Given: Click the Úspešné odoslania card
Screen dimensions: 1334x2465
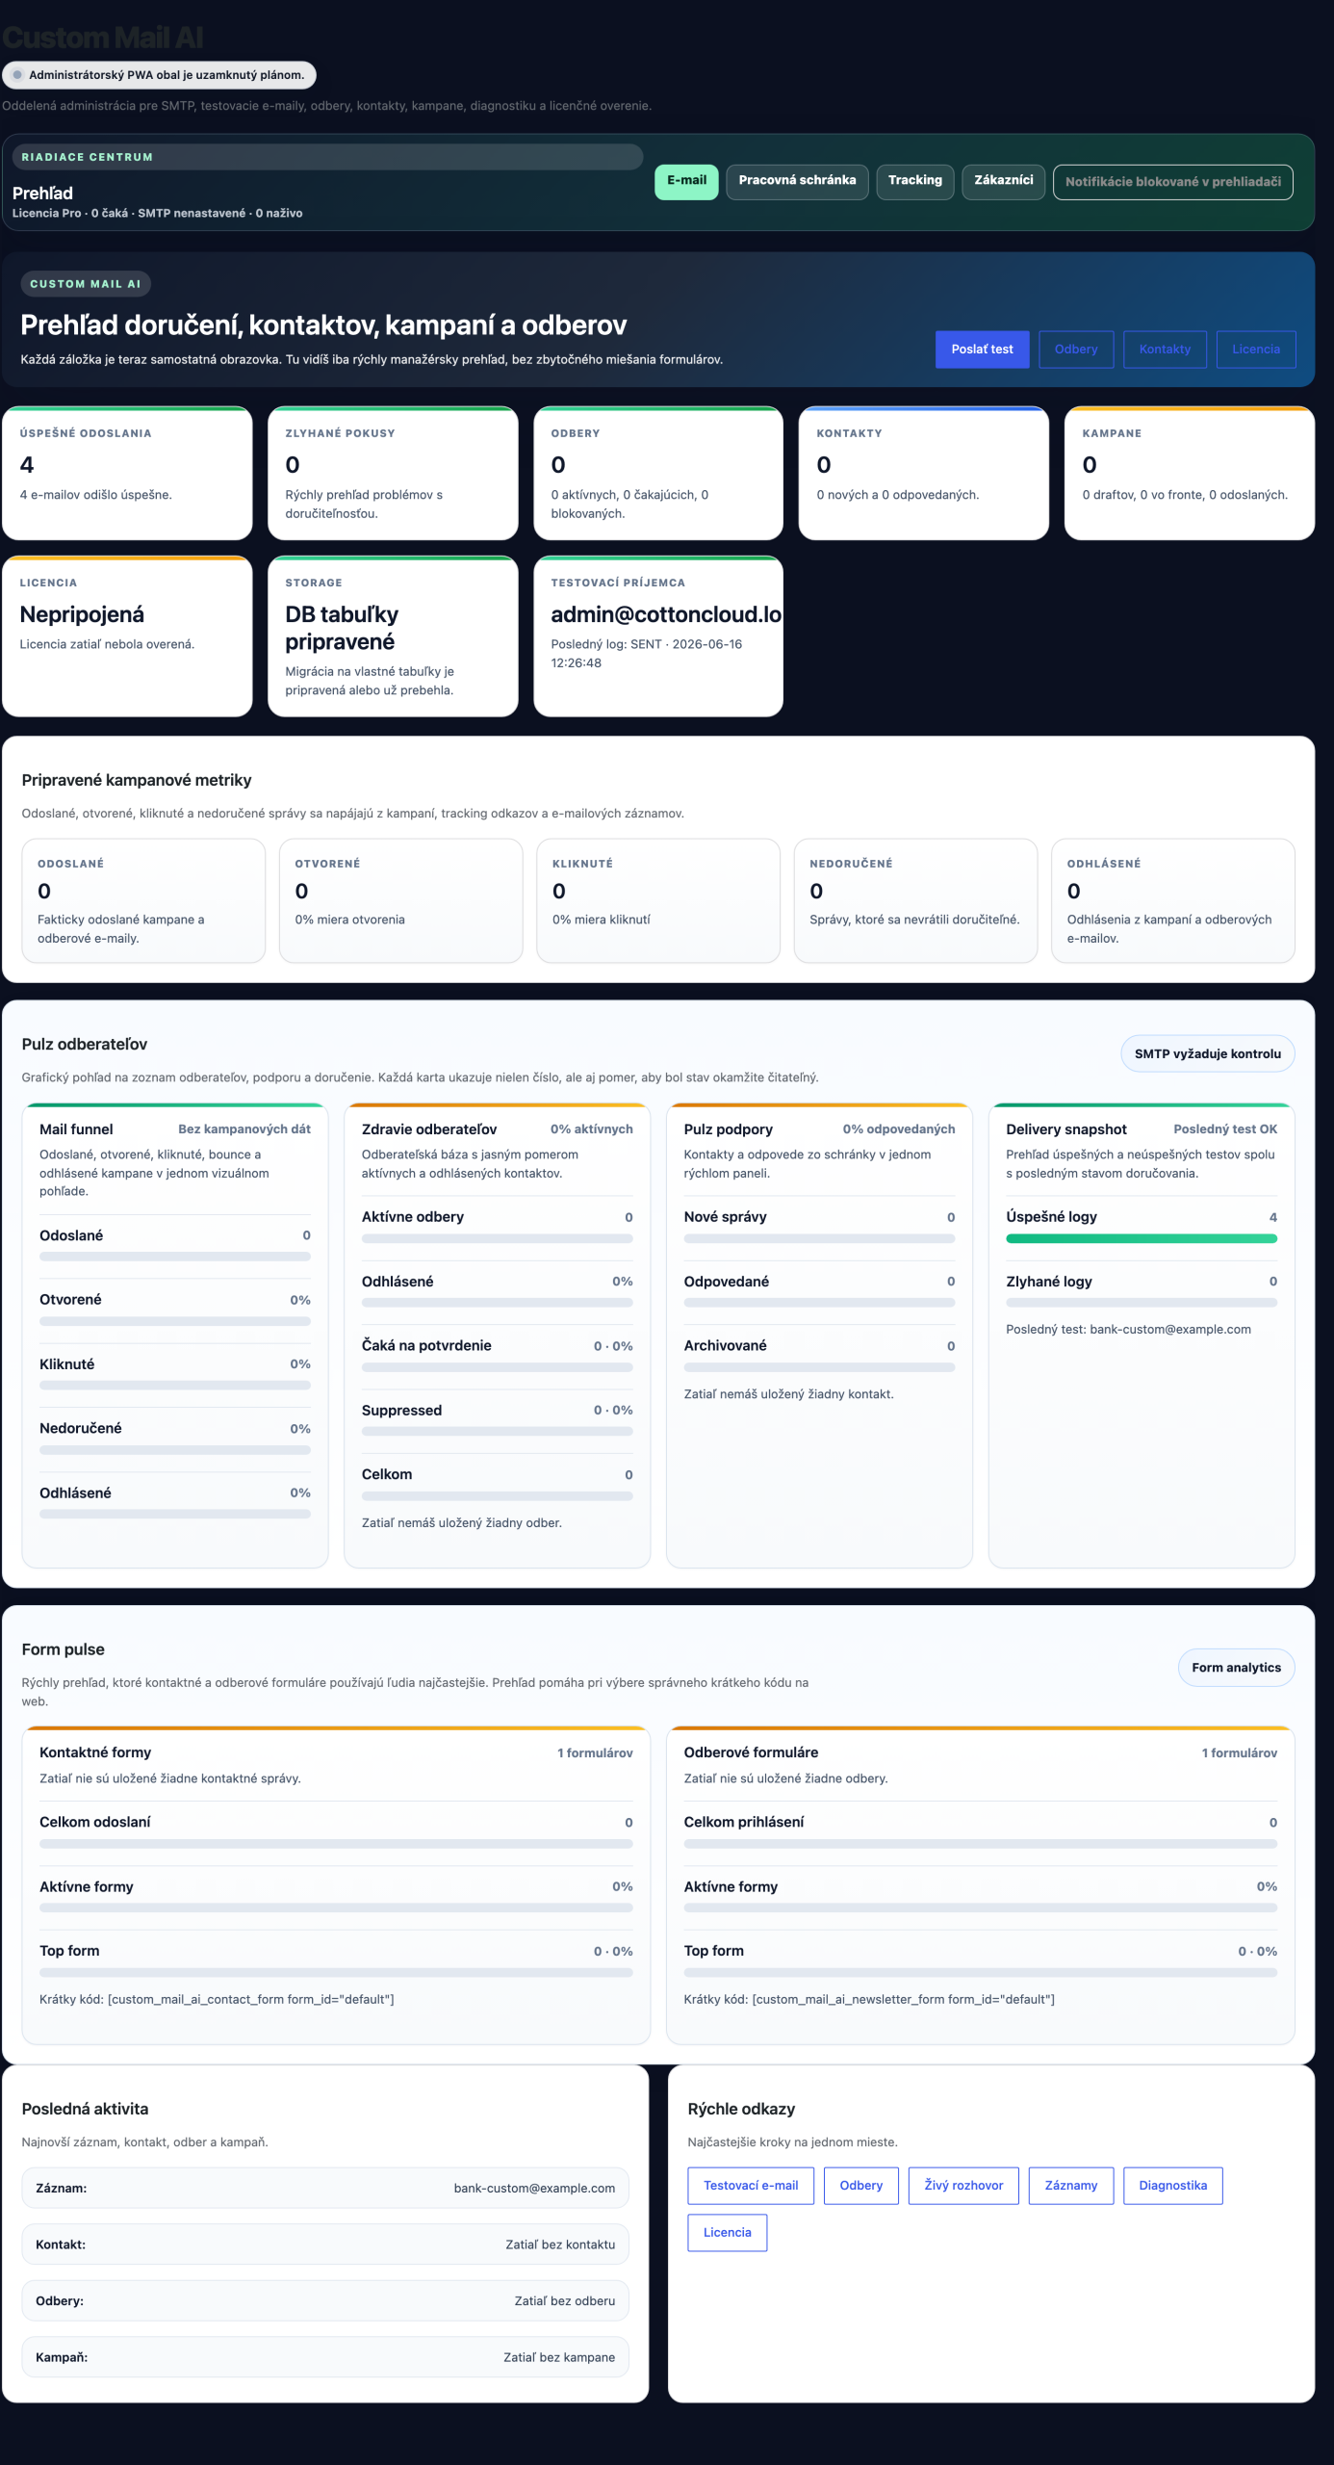Looking at the screenshot, I should click(127, 473).
